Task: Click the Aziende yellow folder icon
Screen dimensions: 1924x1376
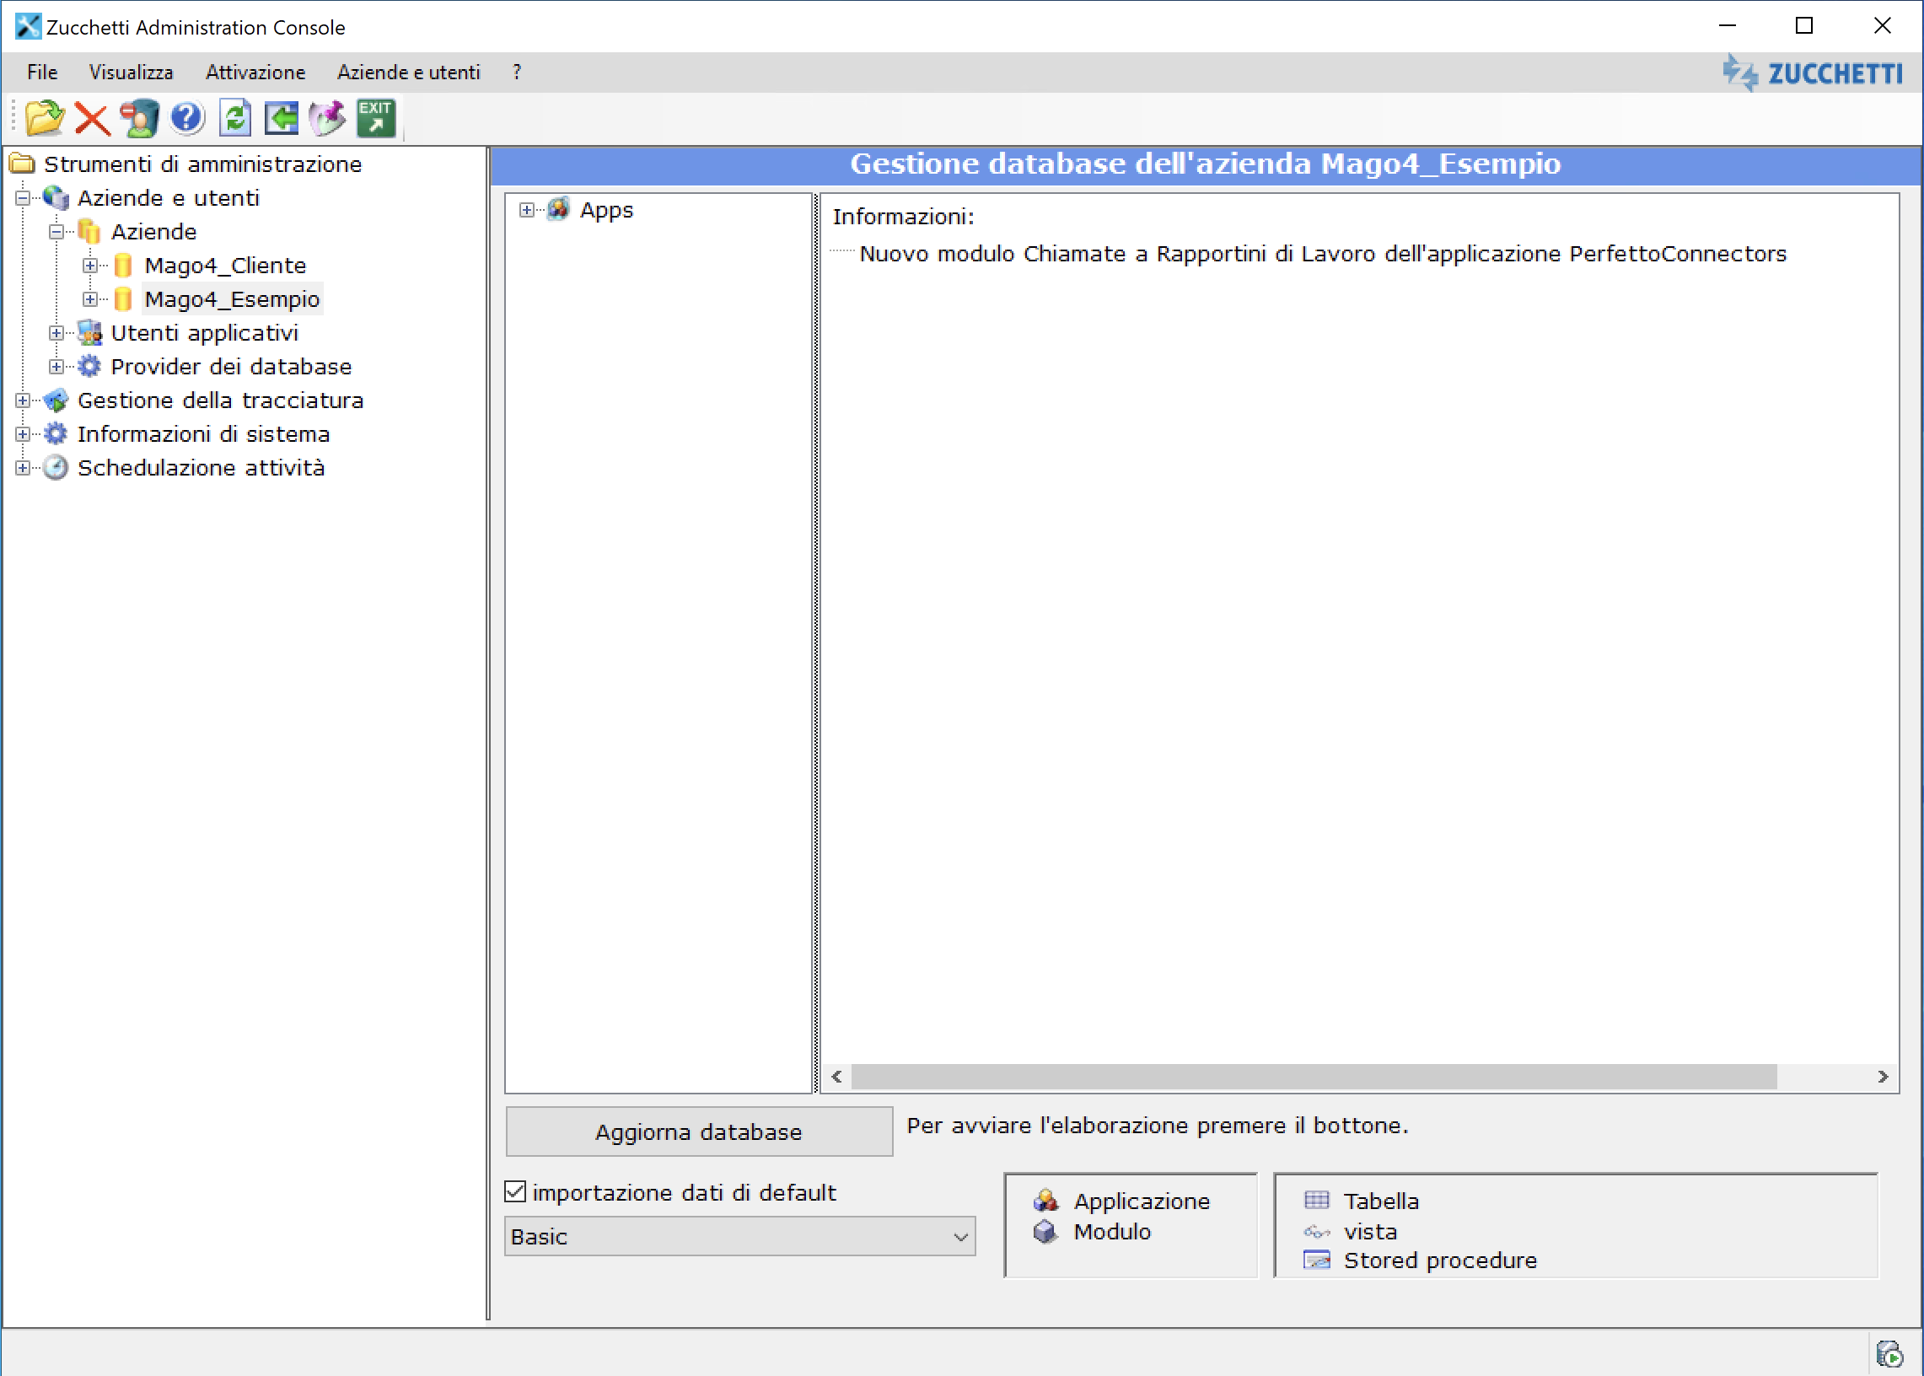Action: [x=89, y=231]
